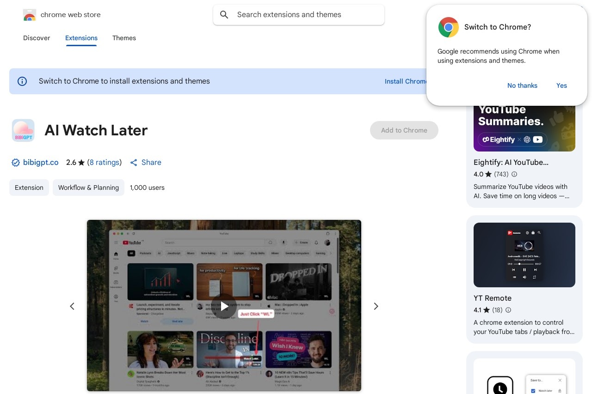Click the Share link text
The width and height of the screenshot is (592, 394).
point(151,163)
